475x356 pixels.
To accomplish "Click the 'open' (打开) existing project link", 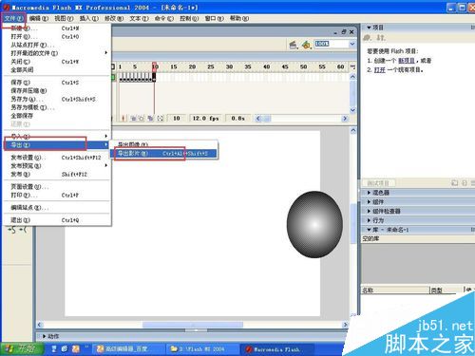I will tap(379, 69).
